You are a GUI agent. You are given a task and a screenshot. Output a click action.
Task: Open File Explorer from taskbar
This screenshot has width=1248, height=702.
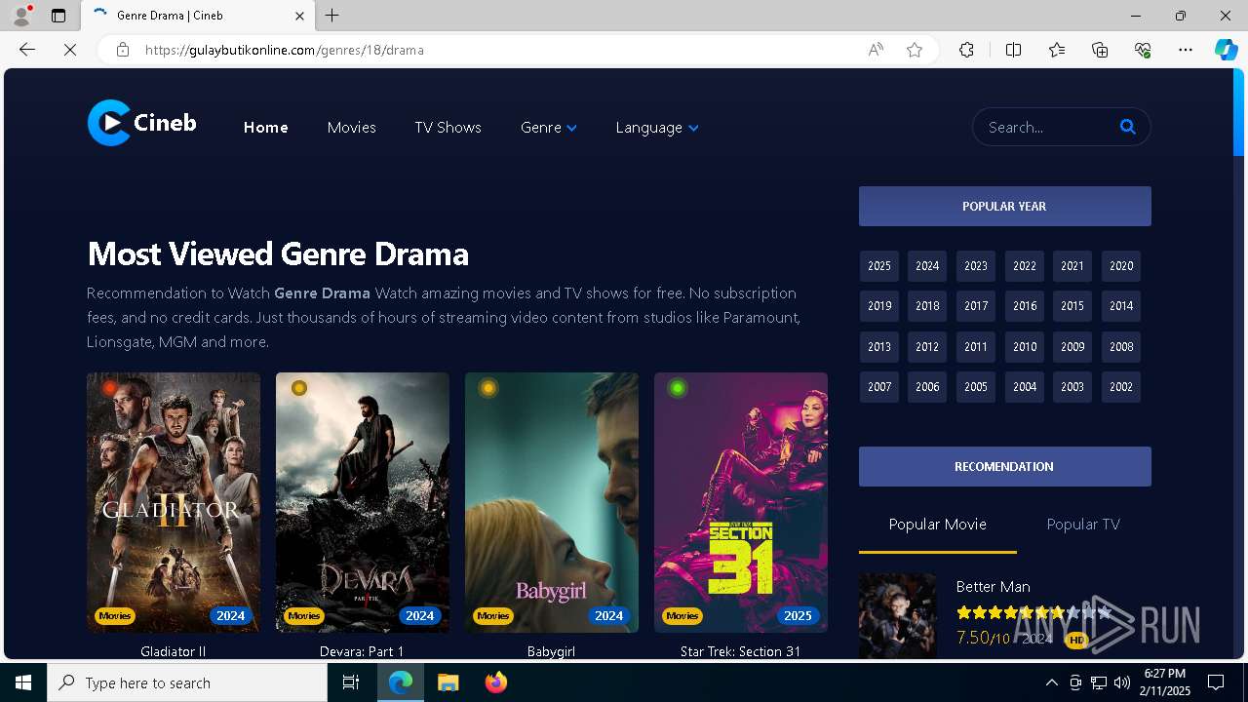[448, 682]
